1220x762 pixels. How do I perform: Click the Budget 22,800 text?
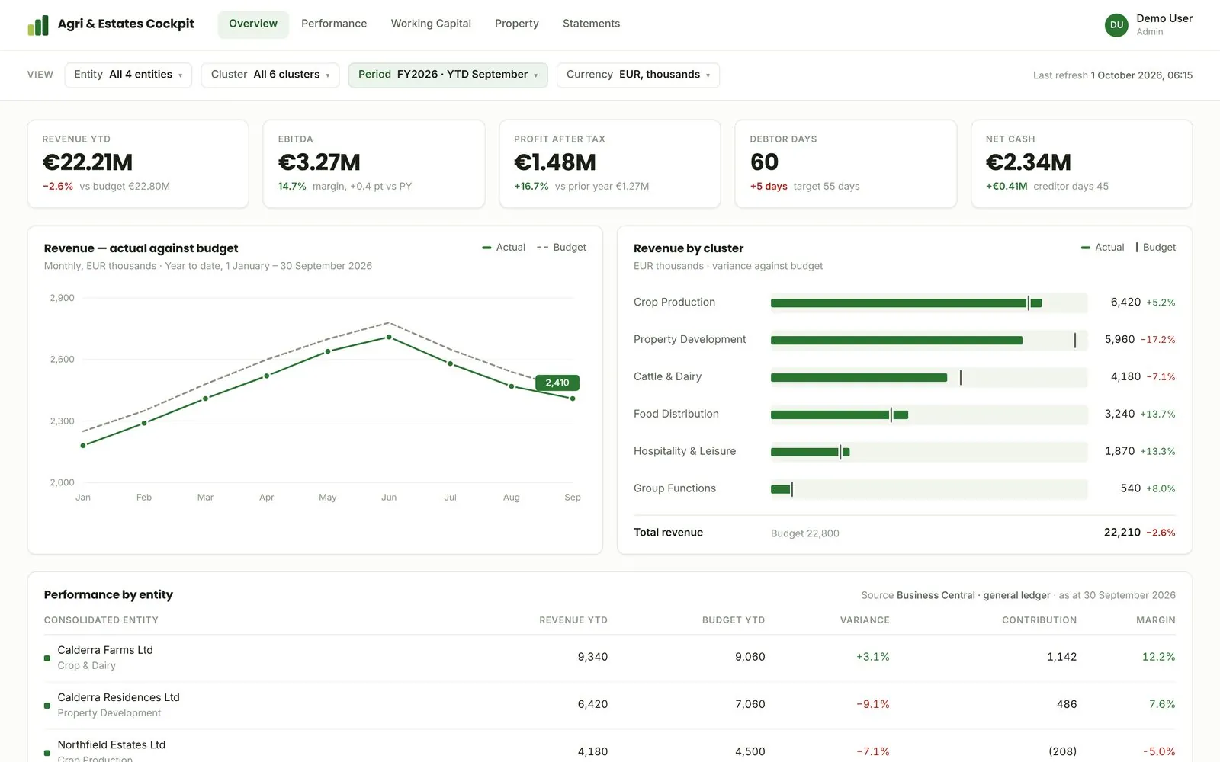coord(805,533)
